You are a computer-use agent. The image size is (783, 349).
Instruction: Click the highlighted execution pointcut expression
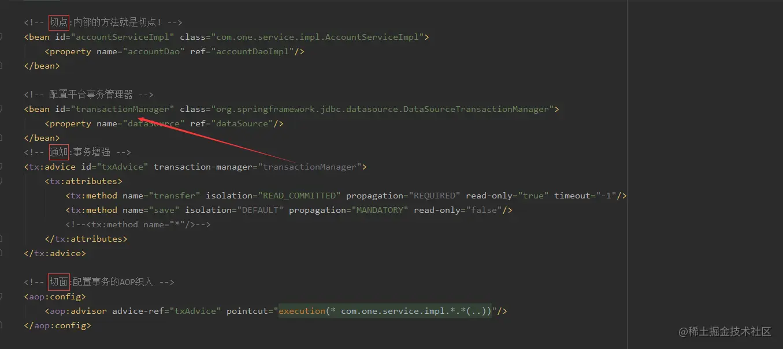385,311
